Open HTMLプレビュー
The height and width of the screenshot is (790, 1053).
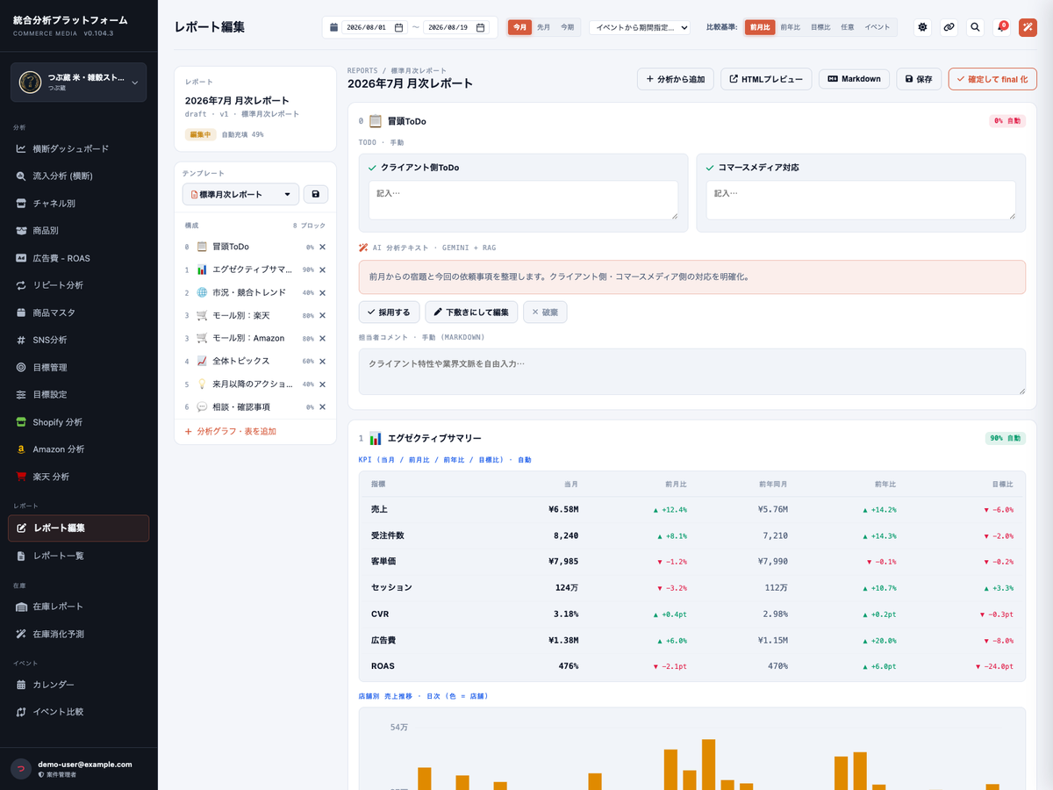coord(766,79)
